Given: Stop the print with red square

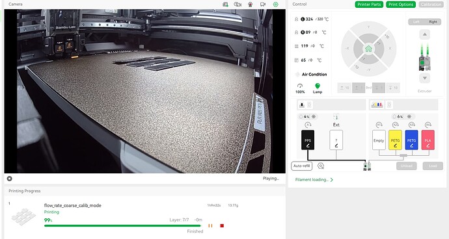Looking at the screenshot, I should [222, 225].
